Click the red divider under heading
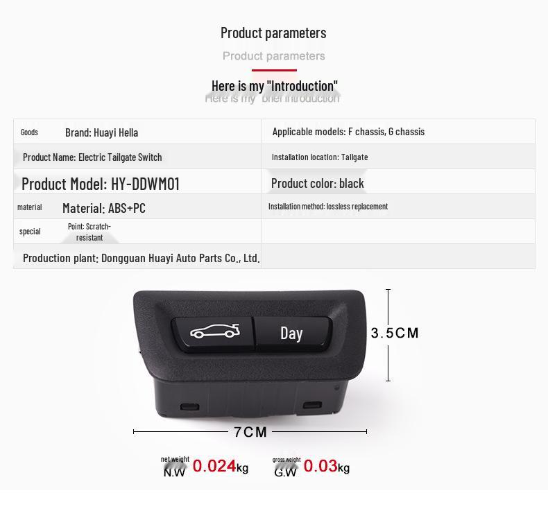The height and width of the screenshot is (511, 548). [x=275, y=70]
